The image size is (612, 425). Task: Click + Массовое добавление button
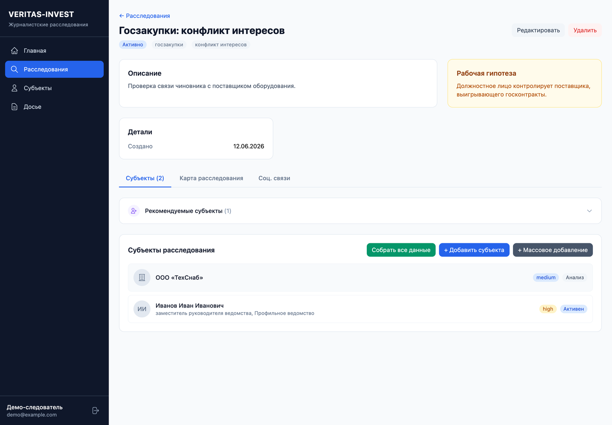click(x=553, y=250)
